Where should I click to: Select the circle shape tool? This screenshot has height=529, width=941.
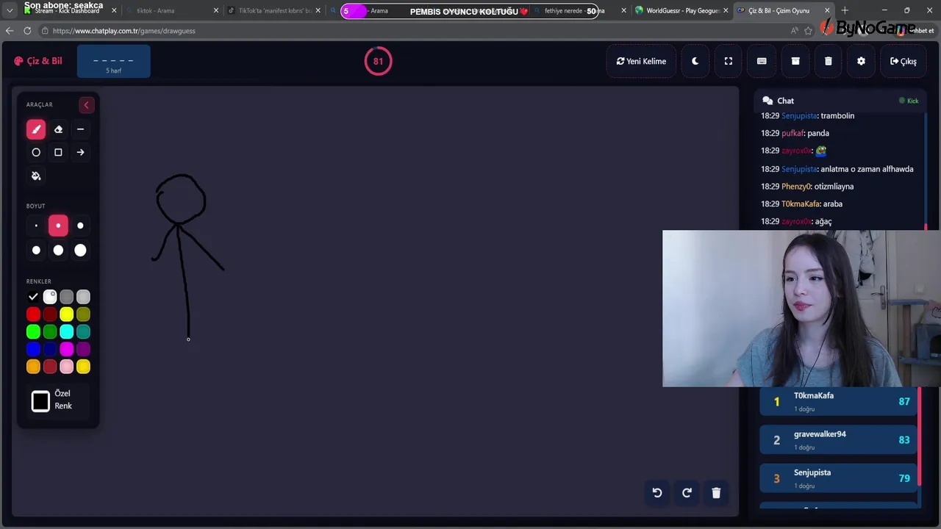pos(36,152)
